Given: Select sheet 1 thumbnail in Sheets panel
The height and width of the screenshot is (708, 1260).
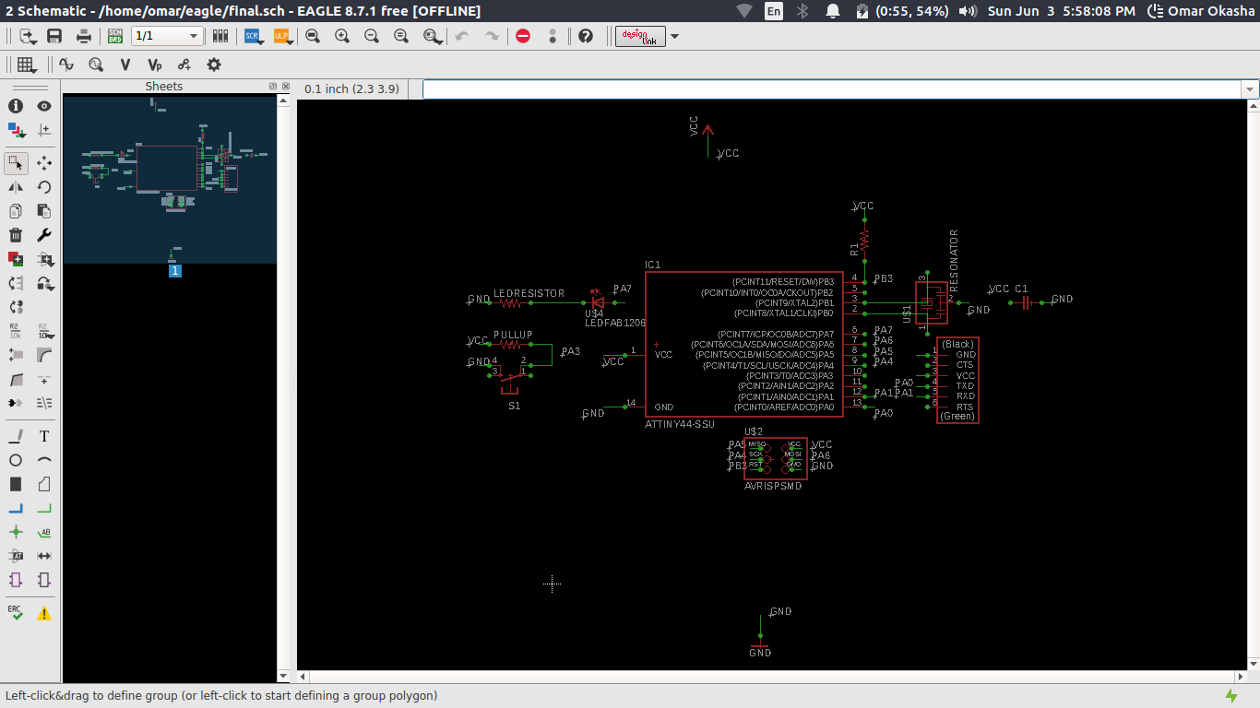Looking at the screenshot, I should pyautogui.click(x=170, y=181).
